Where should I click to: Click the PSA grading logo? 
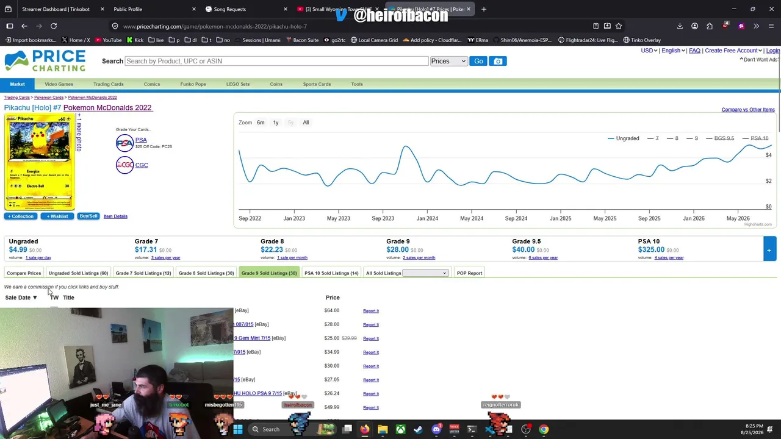124,143
